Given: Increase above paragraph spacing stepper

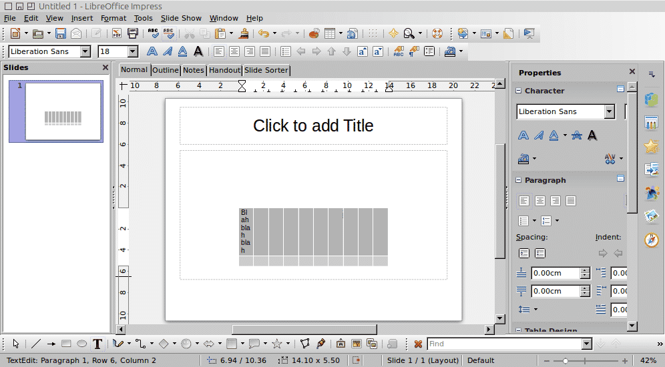Looking at the screenshot, I should point(586,270).
